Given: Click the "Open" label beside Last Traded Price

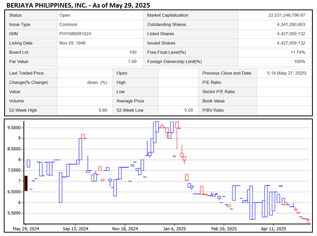Looking at the screenshot, I should coord(122,73).
